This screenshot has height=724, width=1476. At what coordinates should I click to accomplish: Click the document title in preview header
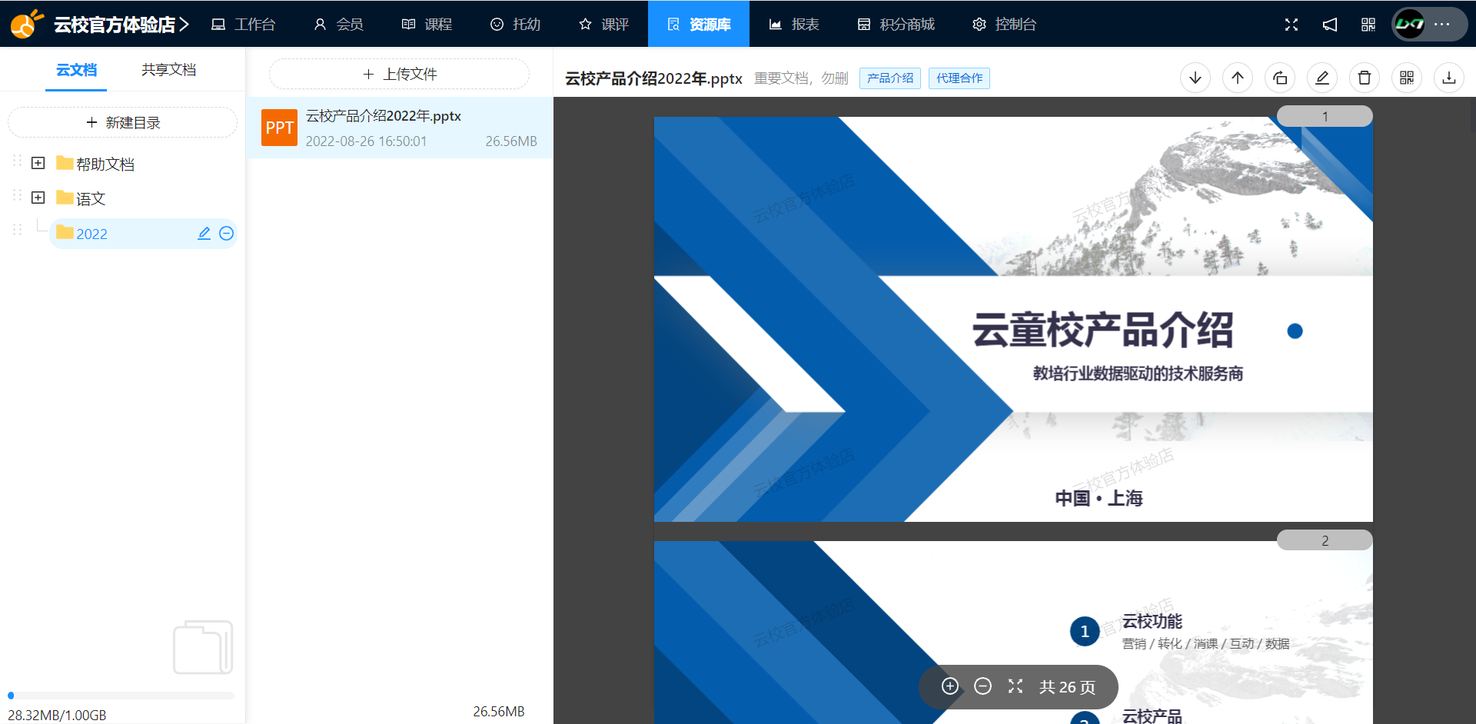pos(653,78)
